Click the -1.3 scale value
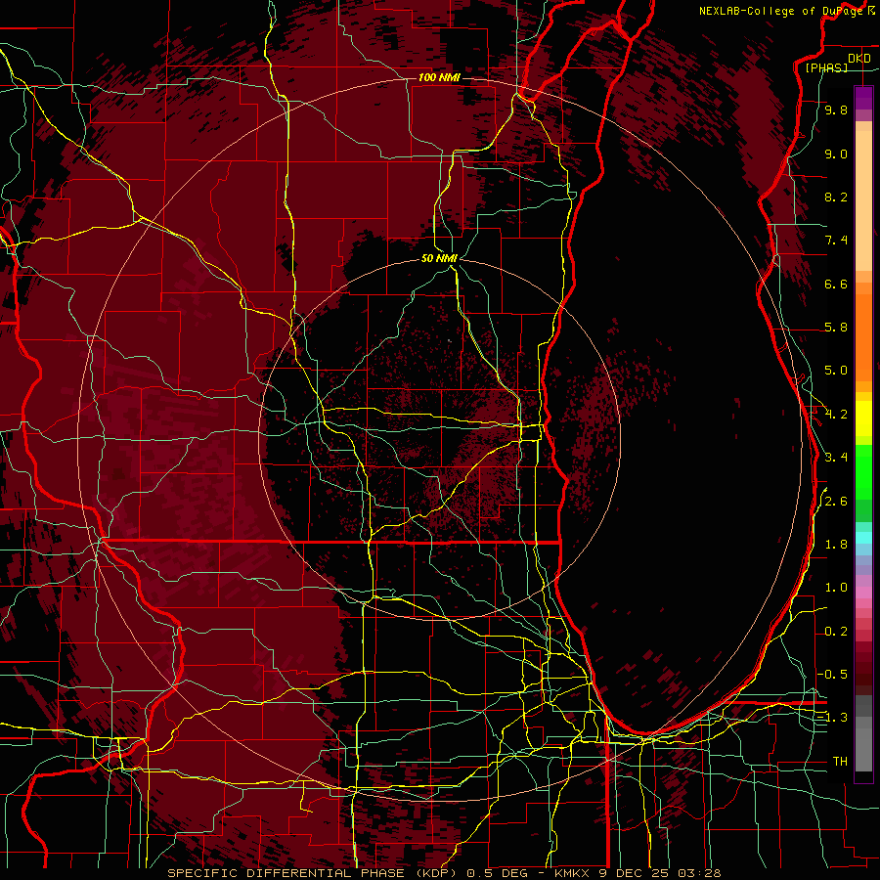 [832, 718]
